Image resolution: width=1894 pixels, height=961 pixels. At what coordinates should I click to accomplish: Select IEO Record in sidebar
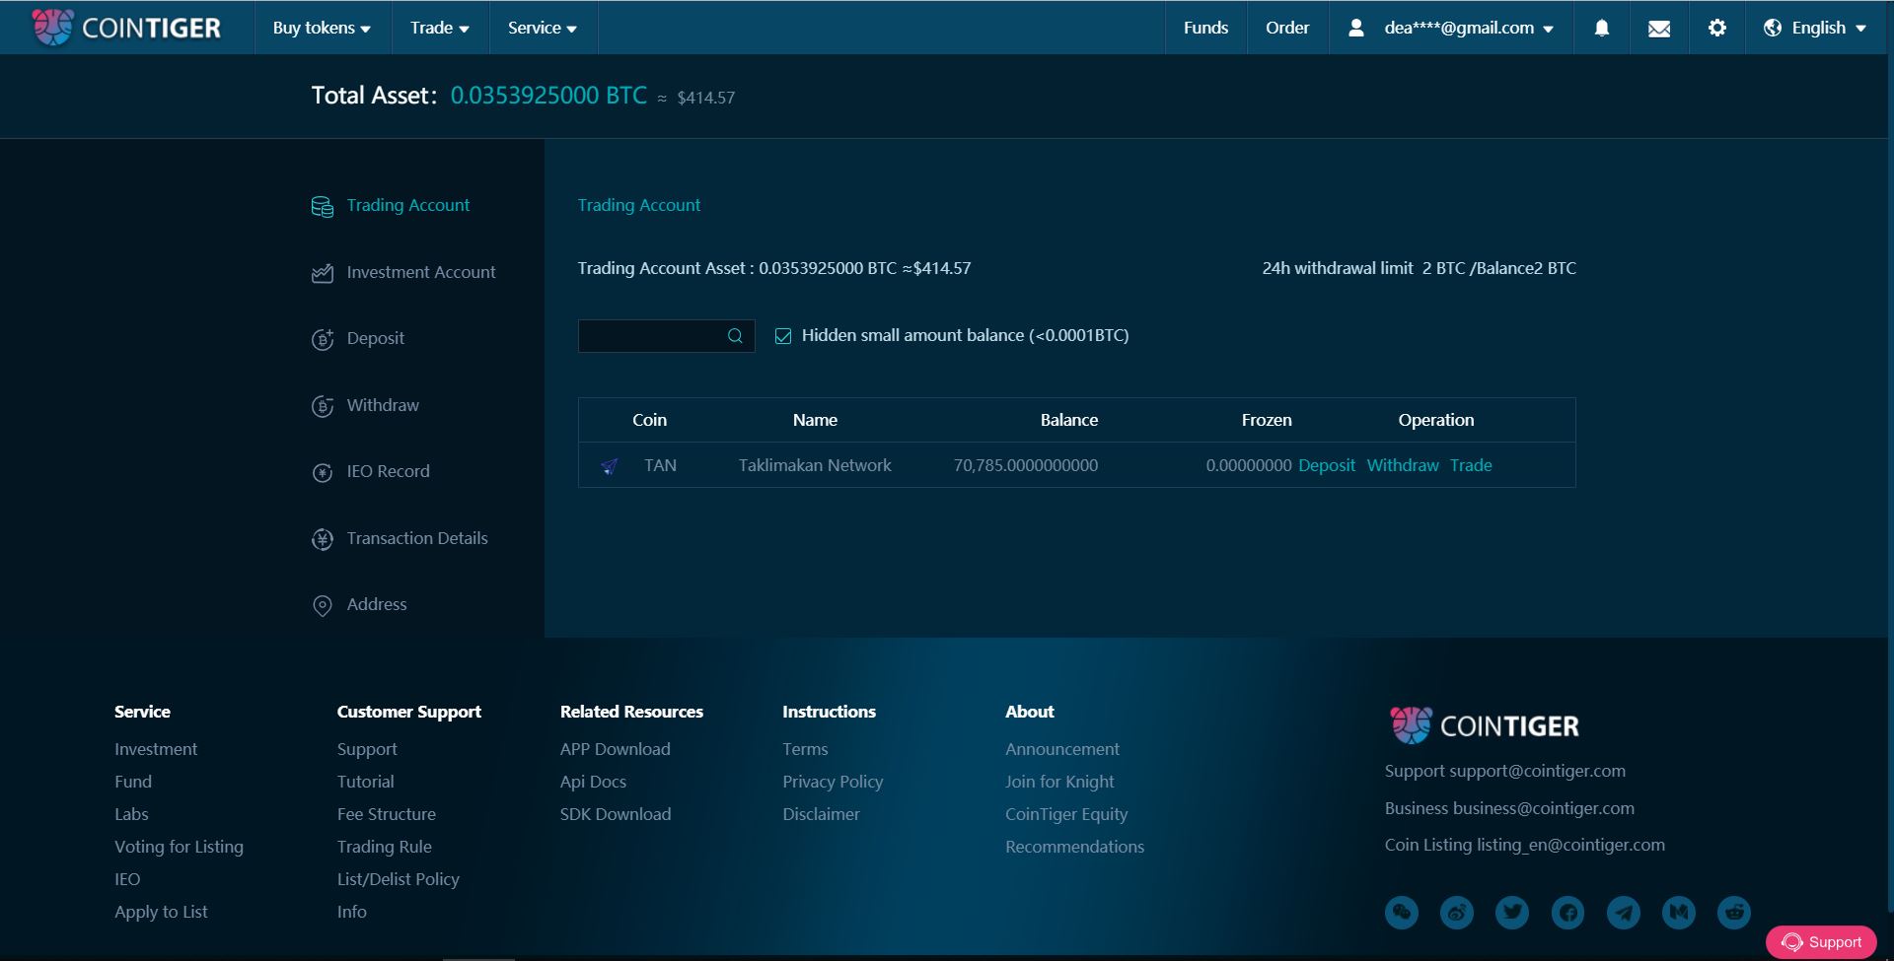389,471
